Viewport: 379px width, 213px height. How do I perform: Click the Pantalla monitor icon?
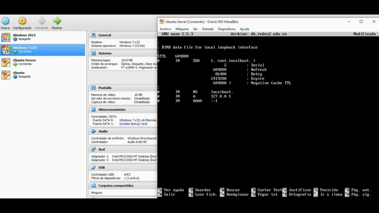tap(94, 88)
